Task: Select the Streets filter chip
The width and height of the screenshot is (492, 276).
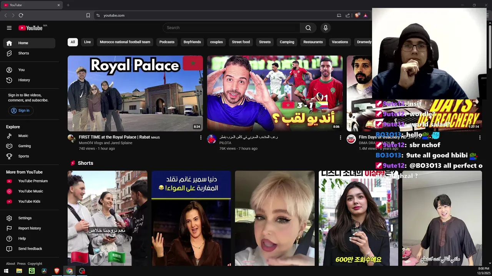Action: (265, 42)
